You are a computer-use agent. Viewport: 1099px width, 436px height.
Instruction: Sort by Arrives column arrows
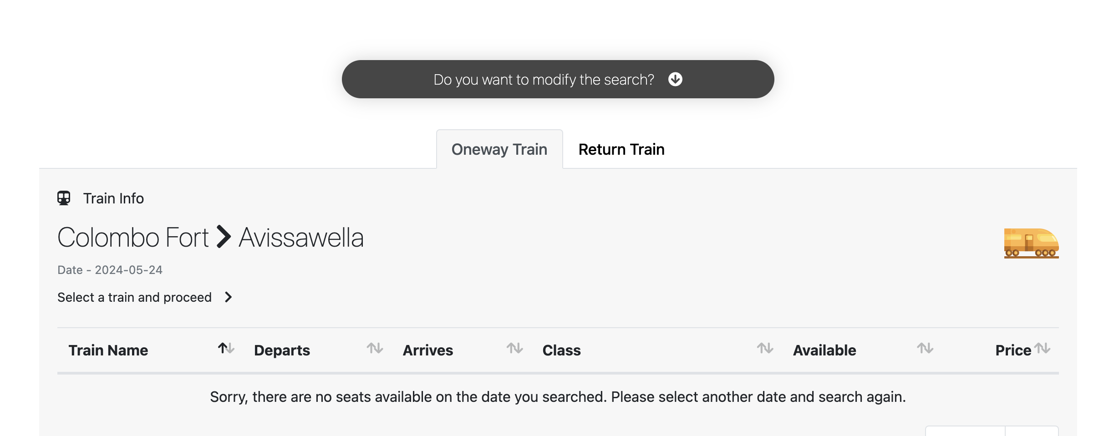(514, 348)
